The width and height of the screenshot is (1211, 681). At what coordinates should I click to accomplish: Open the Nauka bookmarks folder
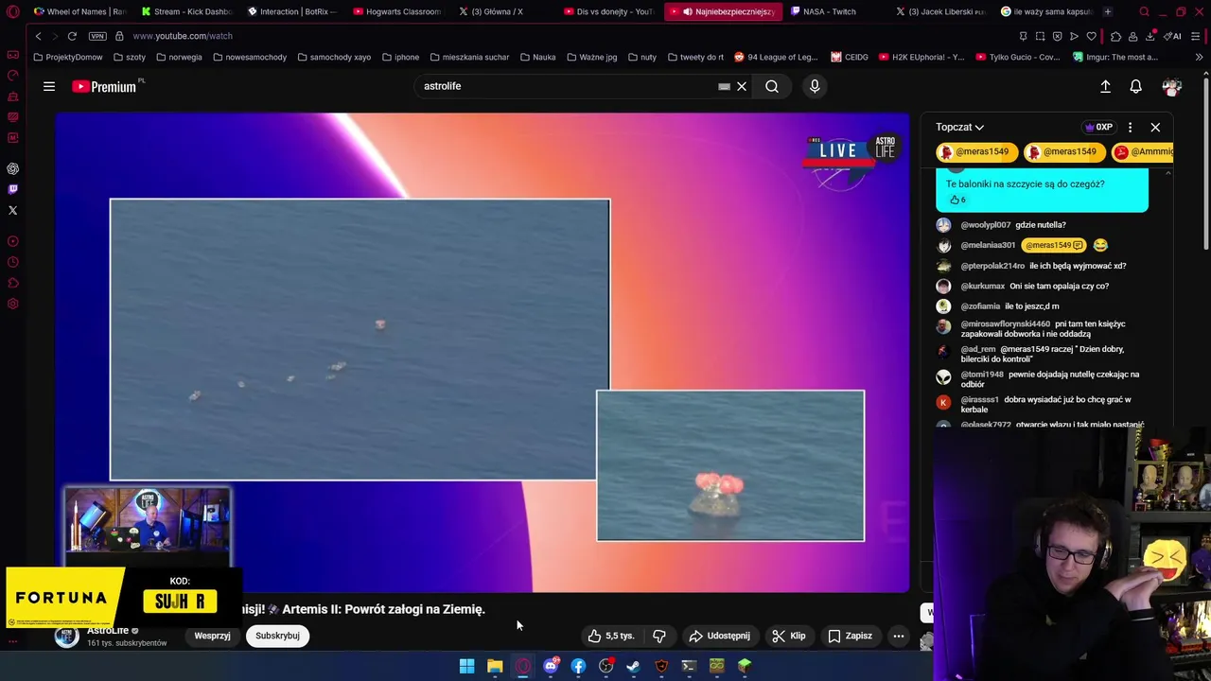pos(537,57)
